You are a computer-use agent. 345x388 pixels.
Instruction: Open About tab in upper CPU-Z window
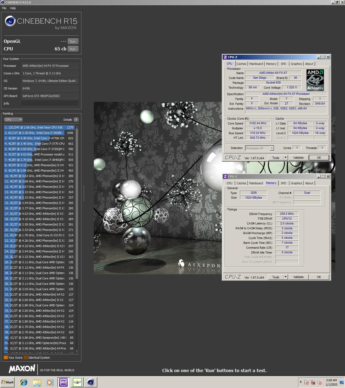click(x=309, y=64)
